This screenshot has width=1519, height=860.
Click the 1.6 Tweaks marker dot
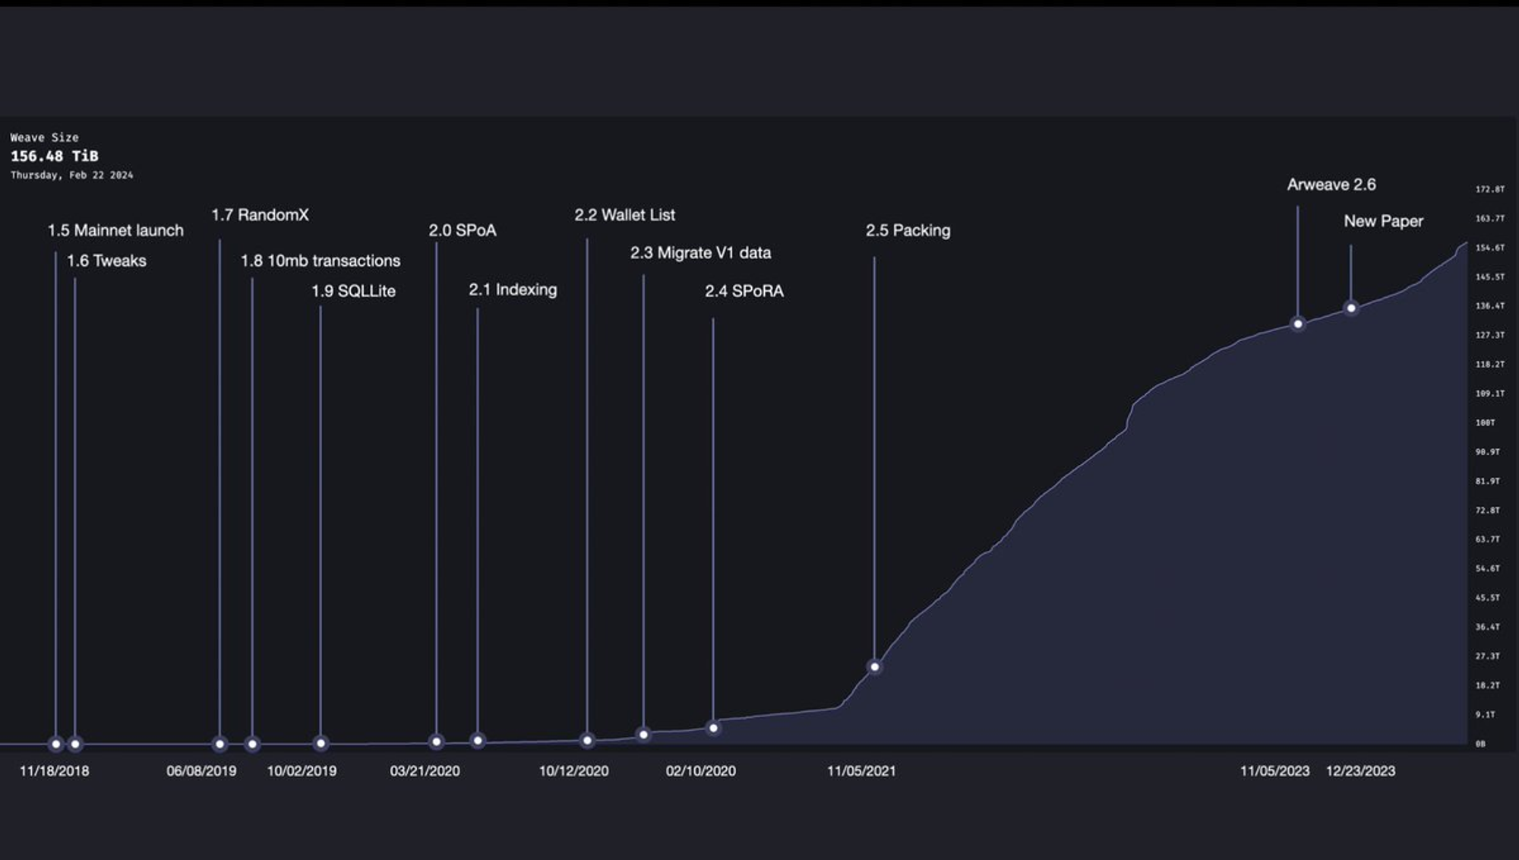click(74, 744)
